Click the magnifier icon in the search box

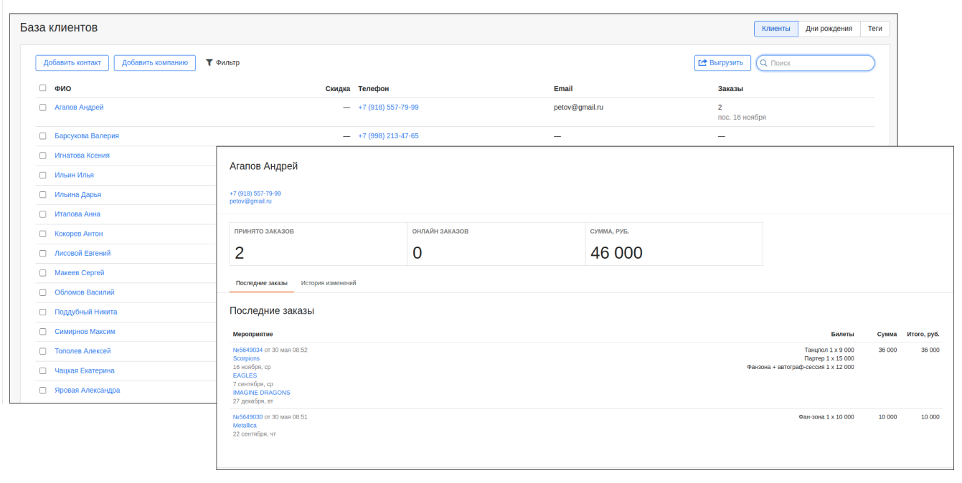[765, 62]
